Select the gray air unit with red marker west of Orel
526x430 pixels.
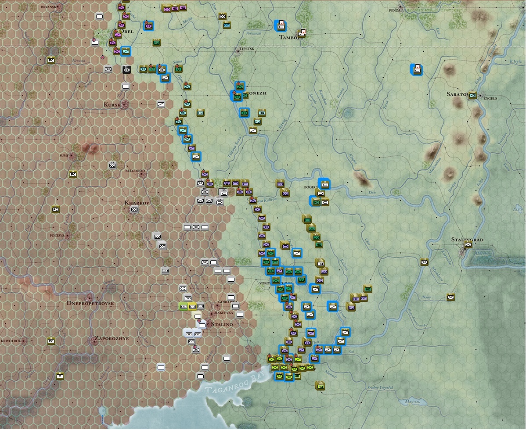click(95, 42)
